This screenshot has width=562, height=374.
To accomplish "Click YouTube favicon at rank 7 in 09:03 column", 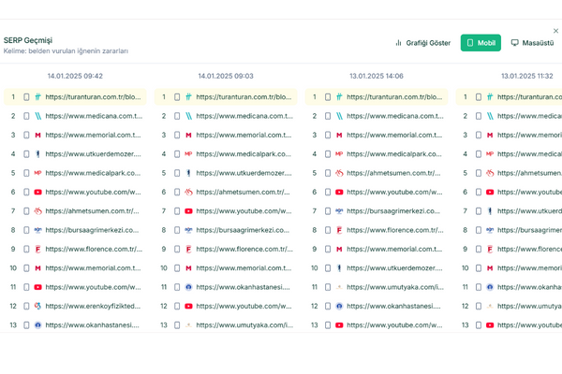I will pyautogui.click(x=188, y=211).
